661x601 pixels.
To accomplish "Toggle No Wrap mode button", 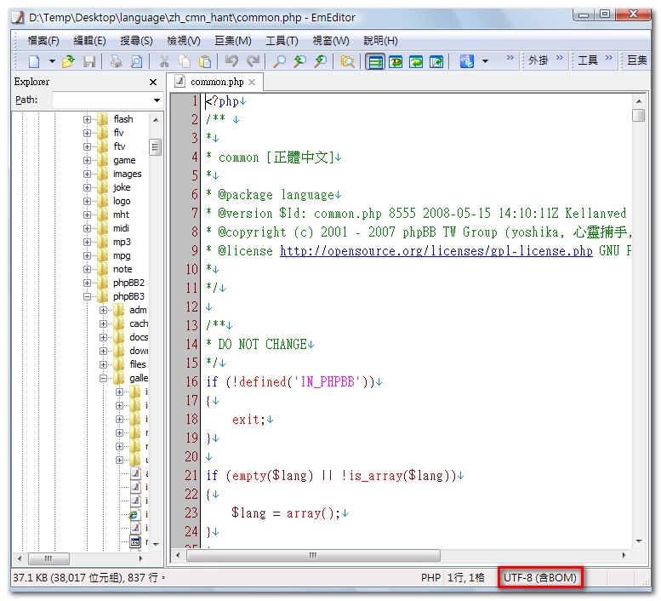I will (x=375, y=62).
